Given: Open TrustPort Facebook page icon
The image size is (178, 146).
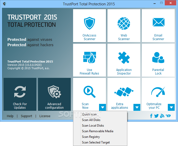Looking at the screenshot, I should (151, 116).
